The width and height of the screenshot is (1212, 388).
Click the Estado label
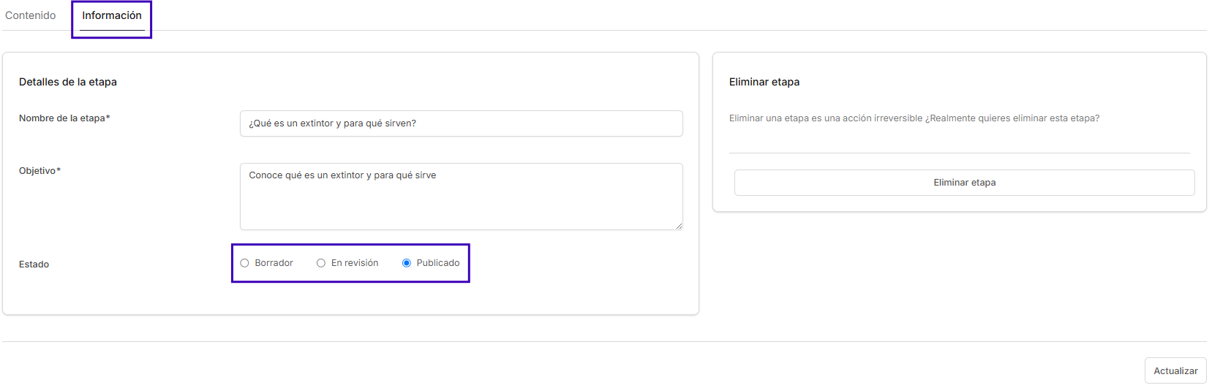[x=34, y=265]
